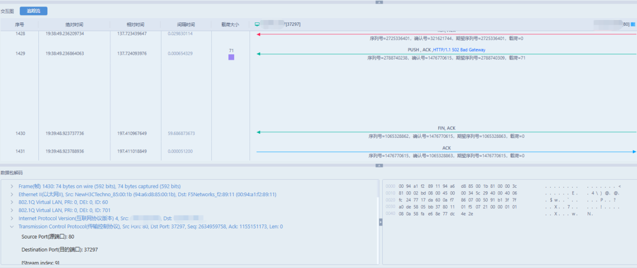Click sequence info line 序列号=2788740238
This screenshot has height=268, width=637.
tap(446, 58)
